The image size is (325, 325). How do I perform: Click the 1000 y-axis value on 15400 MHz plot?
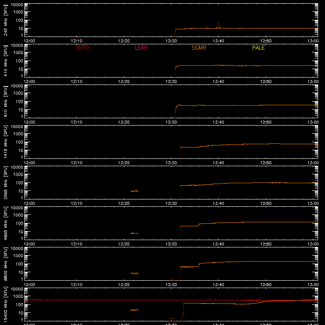(x=18, y=297)
